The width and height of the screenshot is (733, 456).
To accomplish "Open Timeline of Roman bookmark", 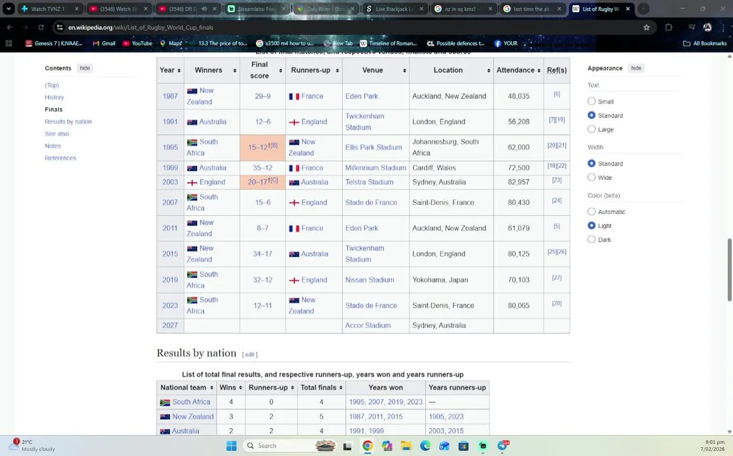I will point(388,44).
